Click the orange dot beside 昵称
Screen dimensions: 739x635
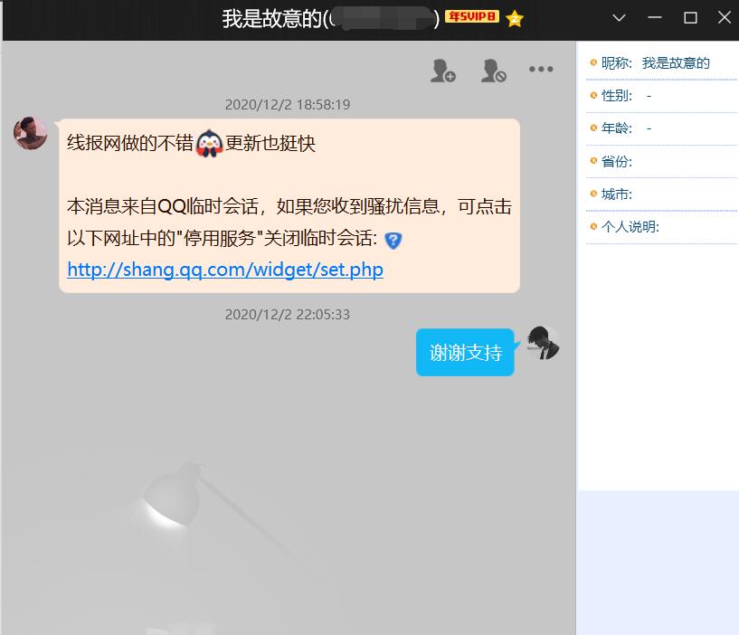point(592,62)
